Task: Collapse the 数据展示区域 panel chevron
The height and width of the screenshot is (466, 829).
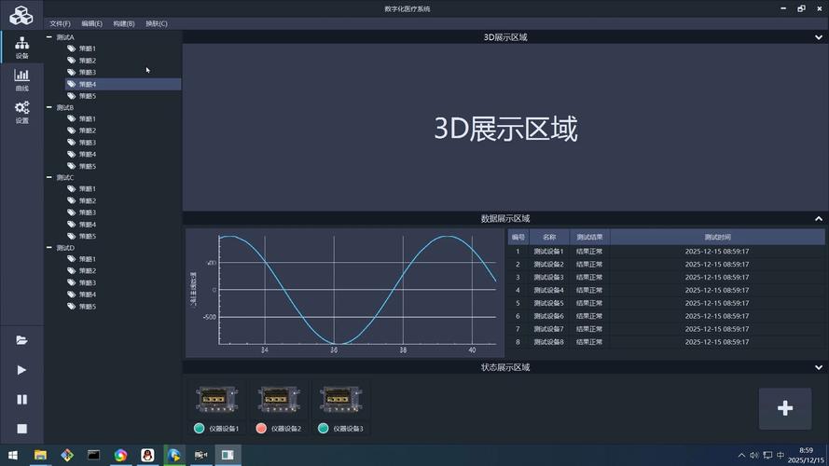Action: [x=819, y=219]
